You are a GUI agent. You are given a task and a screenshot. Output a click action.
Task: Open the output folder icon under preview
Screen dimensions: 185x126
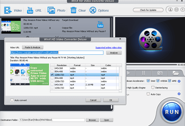click(176, 73)
